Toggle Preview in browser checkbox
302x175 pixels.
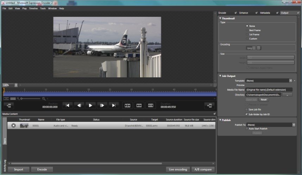pos(246,105)
